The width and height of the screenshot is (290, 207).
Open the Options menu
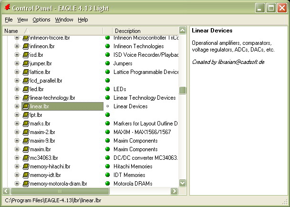(x=41, y=20)
